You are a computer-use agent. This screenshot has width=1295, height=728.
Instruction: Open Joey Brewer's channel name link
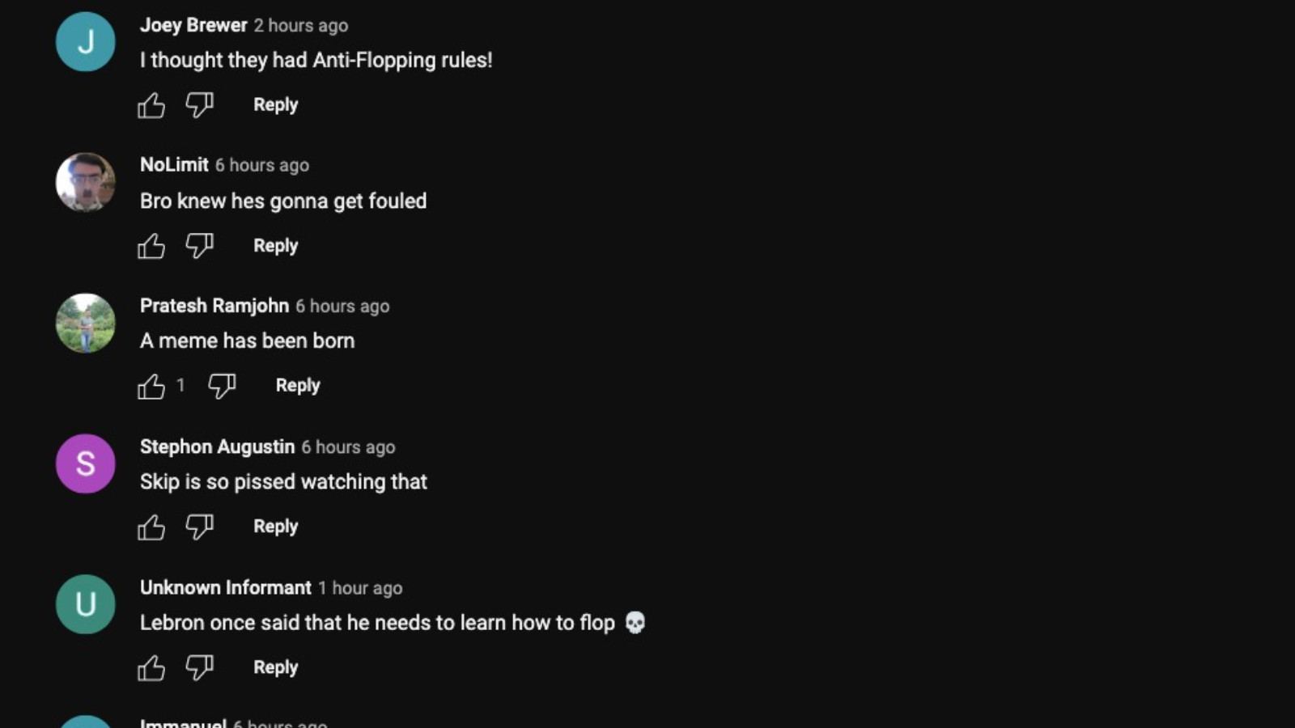[193, 25]
